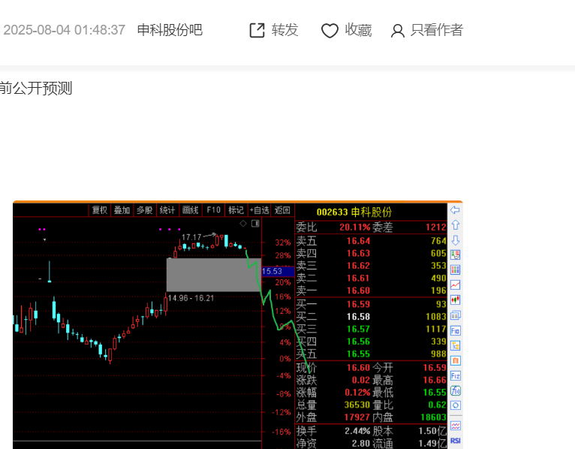This screenshot has width=575, height=449.
Task: Click the 转发 share icon
Action: [257, 30]
